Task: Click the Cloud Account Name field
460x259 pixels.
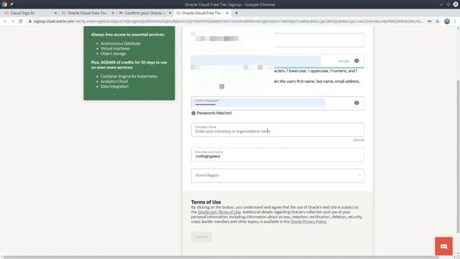Action: point(277,155)
